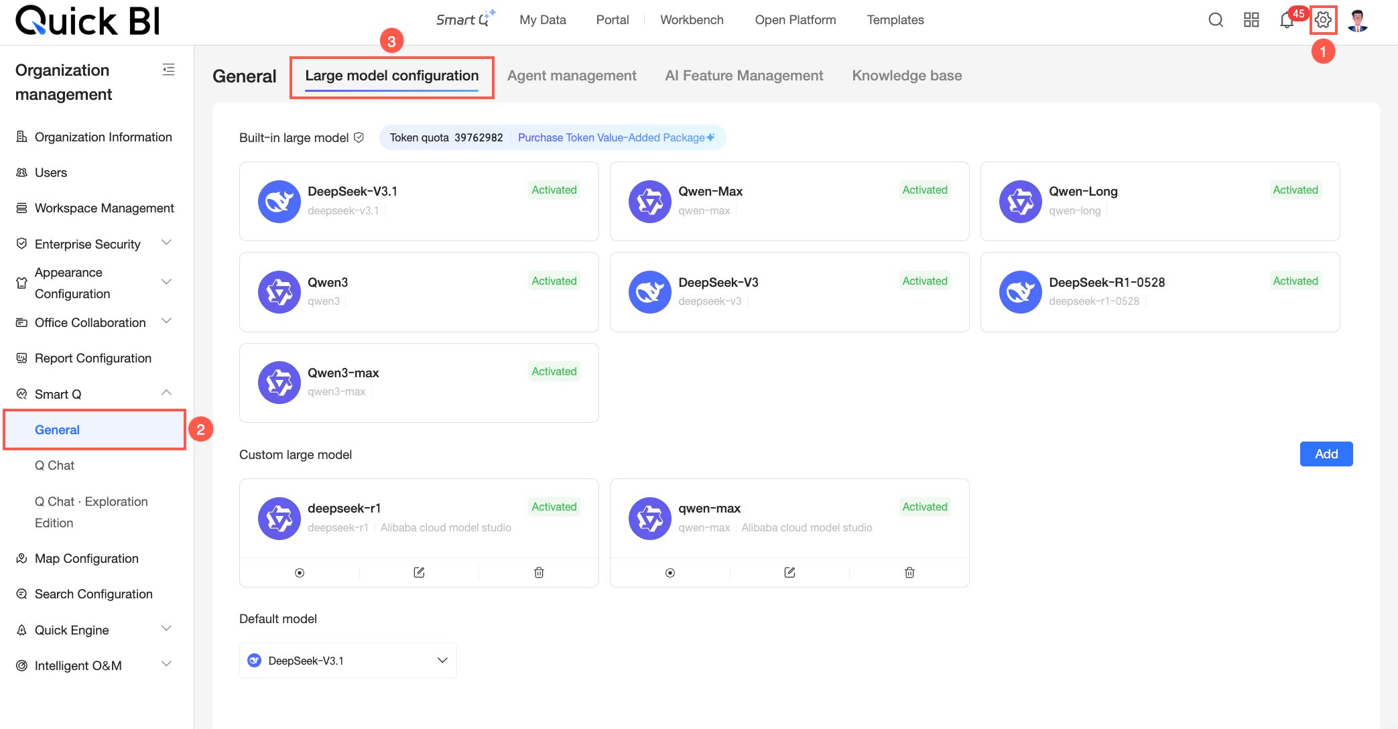The image size is (1398, 729).
Task: Open the app grid icon
Action: (1251, 20)
